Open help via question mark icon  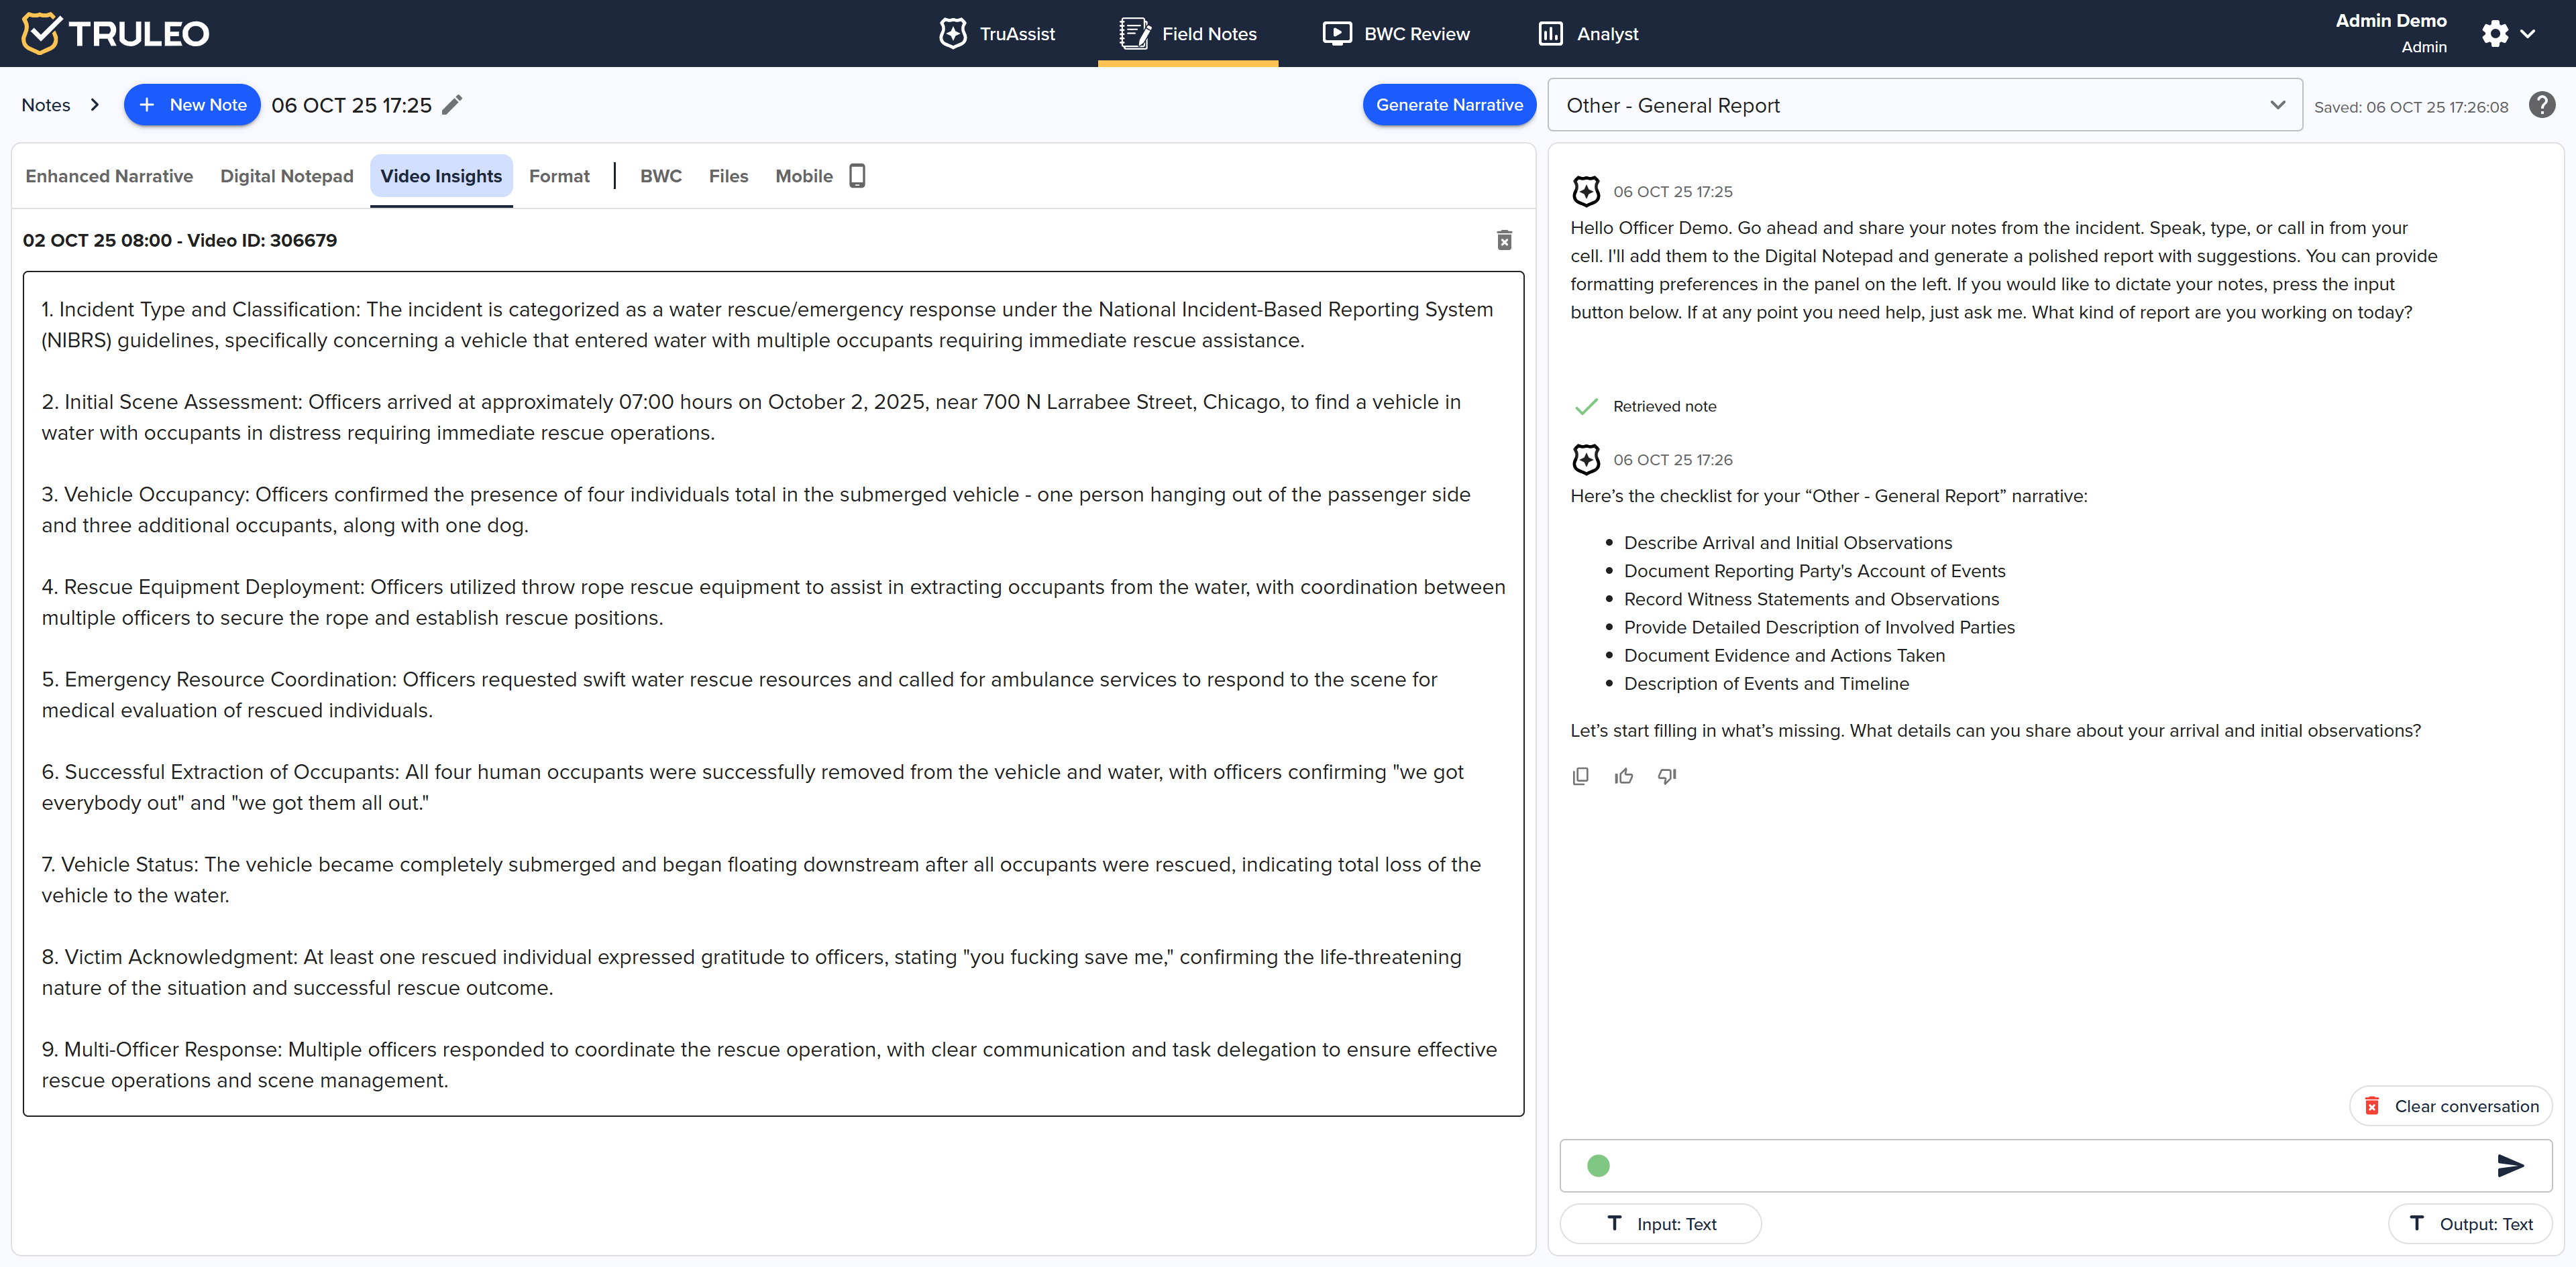coord(2541,105)
